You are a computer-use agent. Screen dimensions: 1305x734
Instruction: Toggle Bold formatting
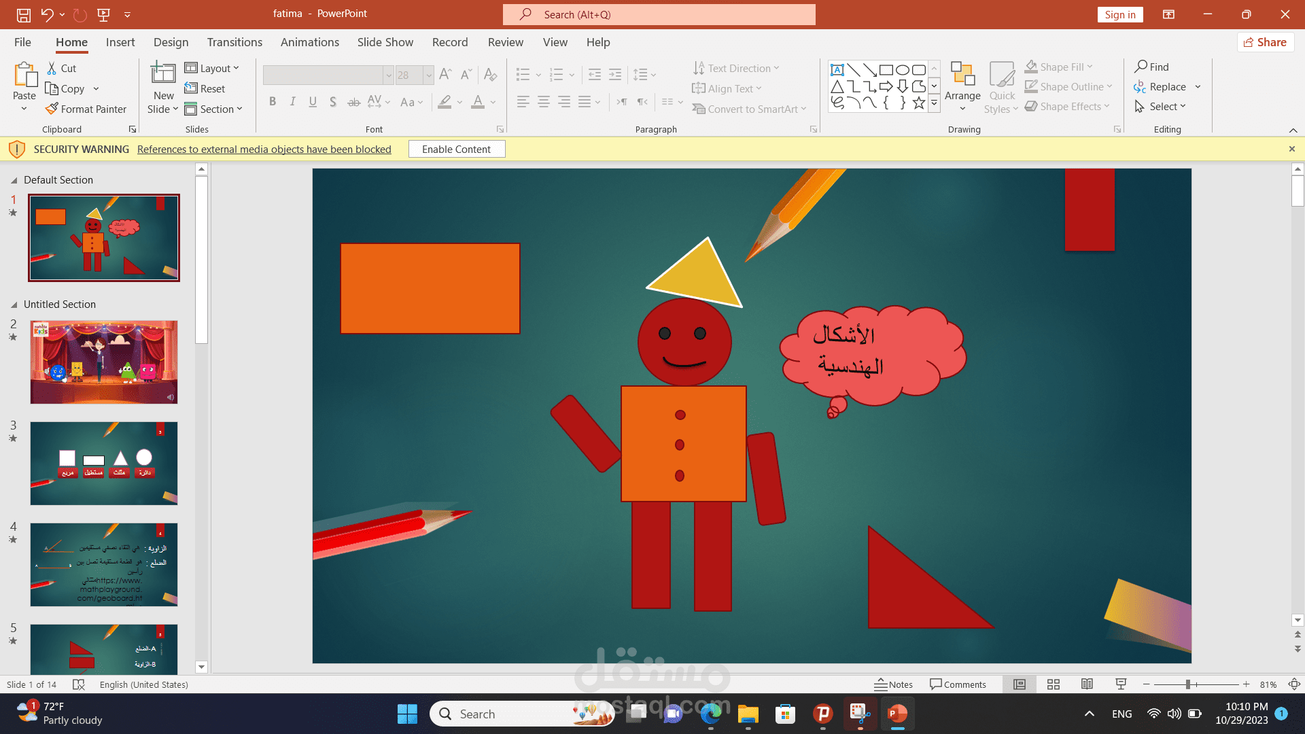pyautogui.click(x=273, y=102)
